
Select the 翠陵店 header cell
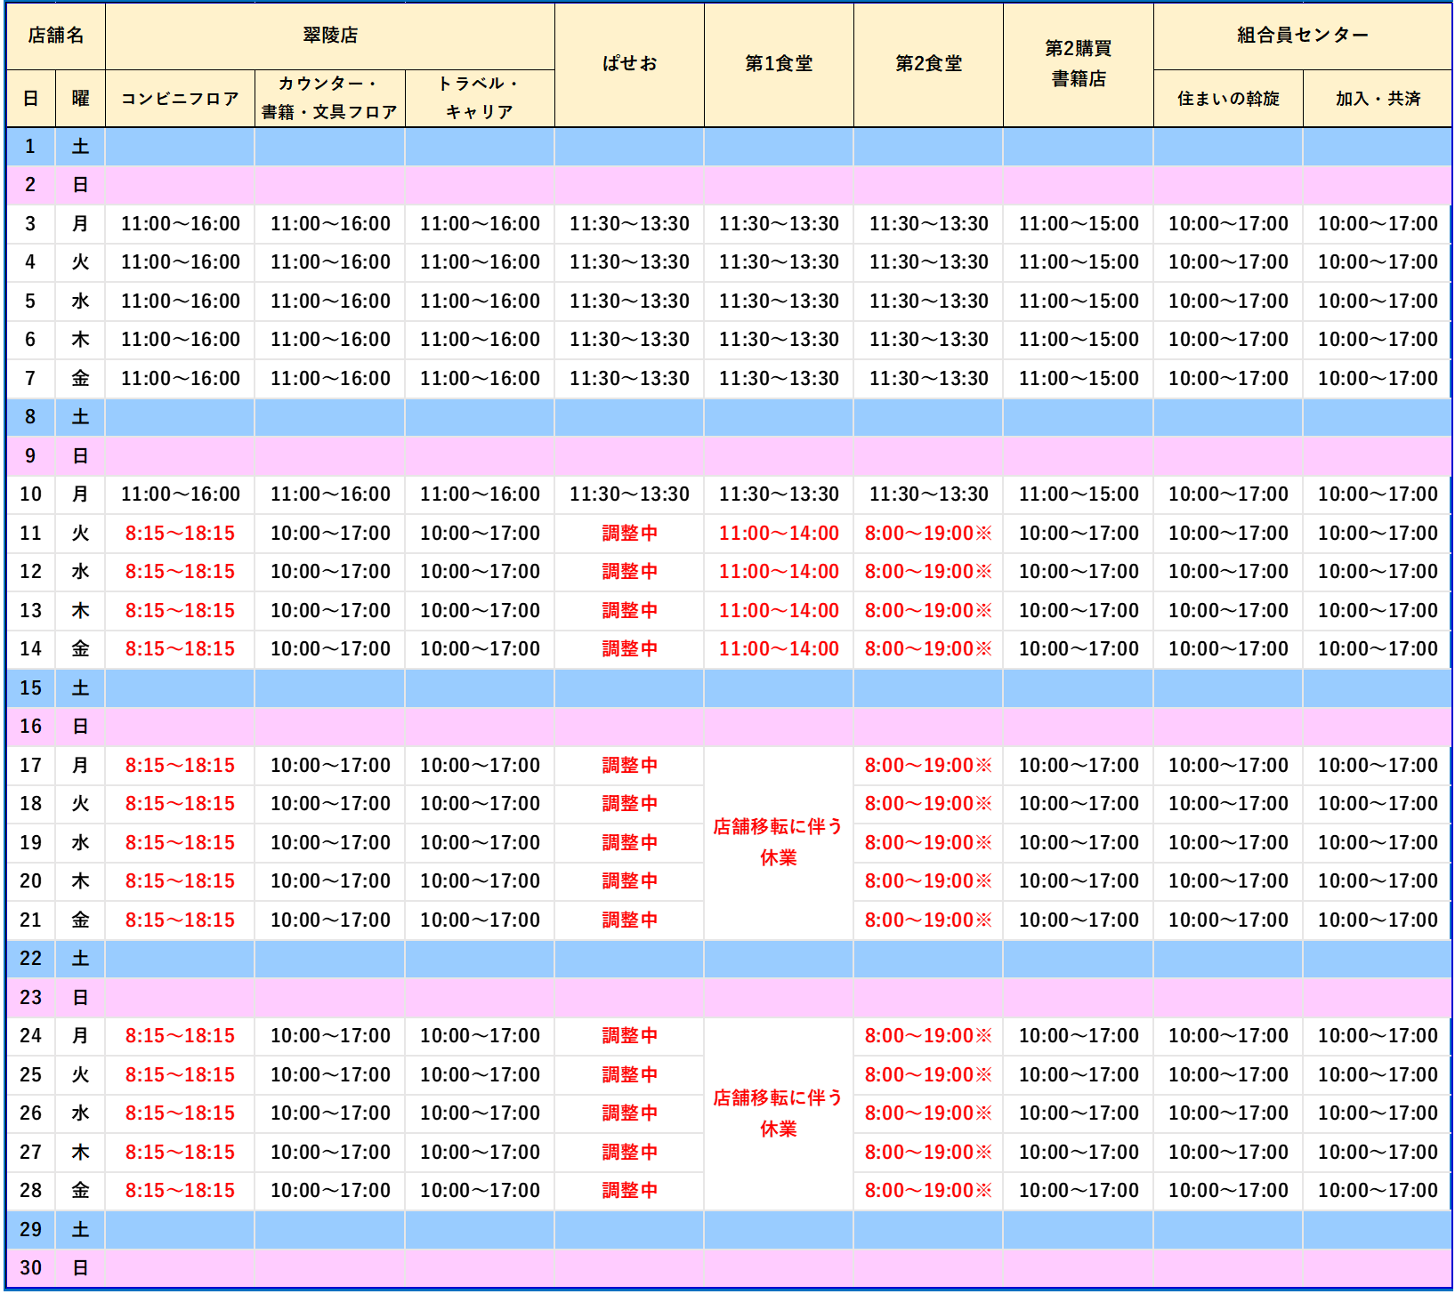pos(330,36)
